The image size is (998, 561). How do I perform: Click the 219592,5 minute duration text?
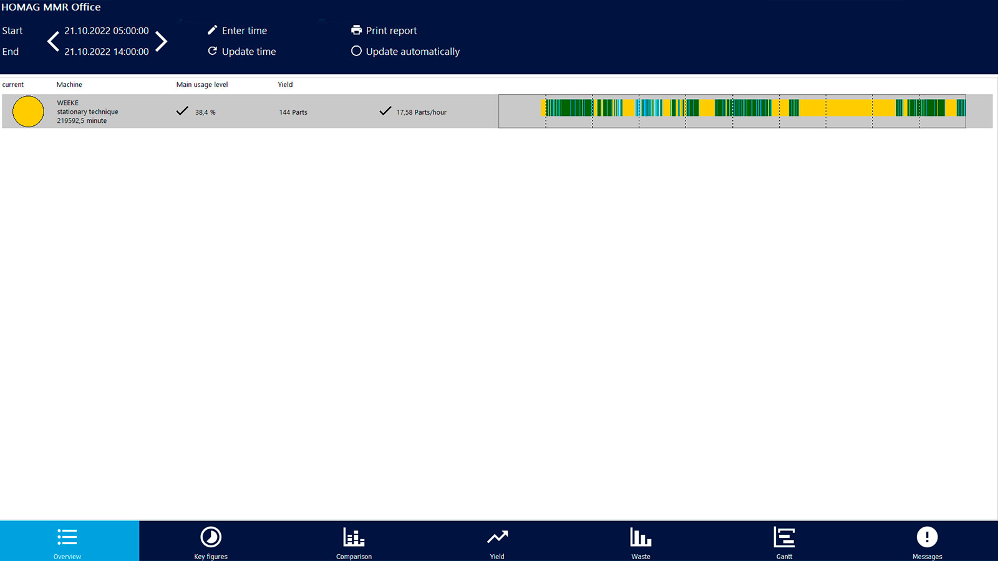(82, 121)
